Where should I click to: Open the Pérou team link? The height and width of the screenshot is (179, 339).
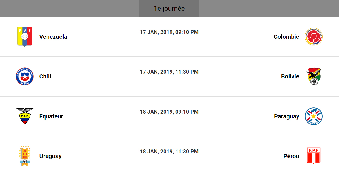pos(291,156)
